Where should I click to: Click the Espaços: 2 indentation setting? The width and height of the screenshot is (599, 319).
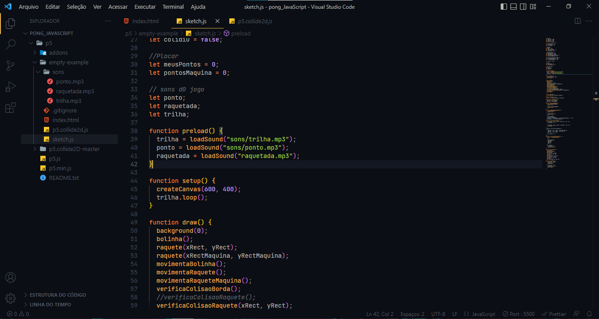coord(412,314)
